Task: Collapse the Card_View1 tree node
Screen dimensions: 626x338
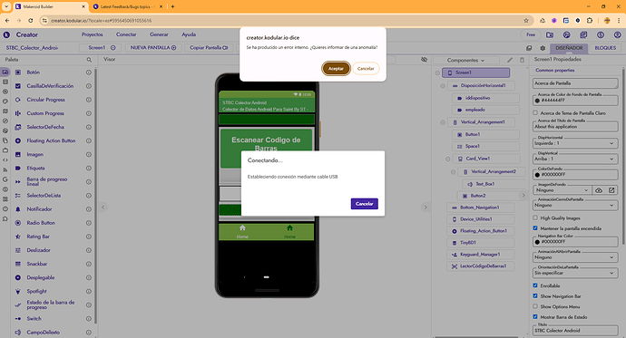Action: (x=448, y=159)
